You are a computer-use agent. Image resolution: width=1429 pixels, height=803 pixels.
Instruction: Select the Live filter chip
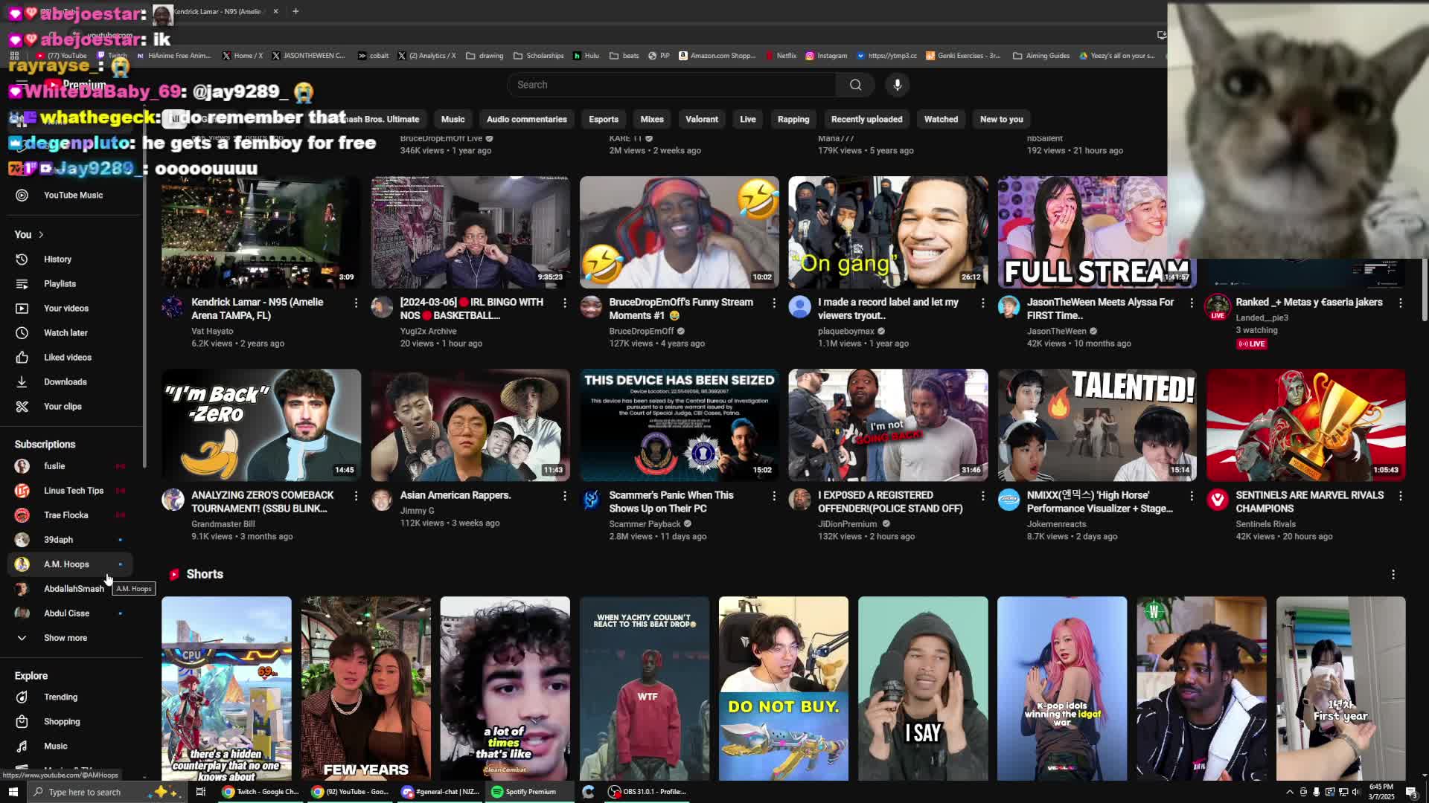pyautogui.click(x=748, y=119)
